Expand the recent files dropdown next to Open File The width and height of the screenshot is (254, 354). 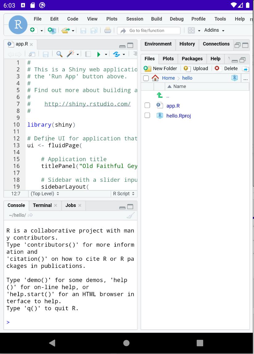point(73,30)
